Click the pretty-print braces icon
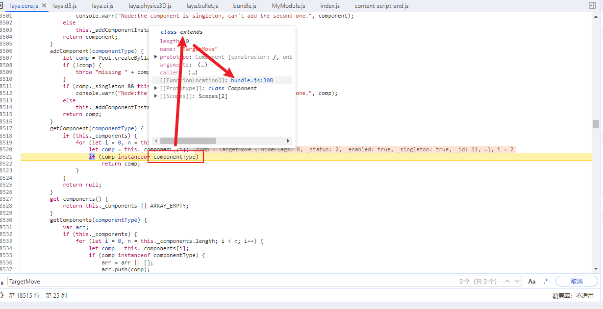Viewport: 603px width, 309px height. pos(2,295)
